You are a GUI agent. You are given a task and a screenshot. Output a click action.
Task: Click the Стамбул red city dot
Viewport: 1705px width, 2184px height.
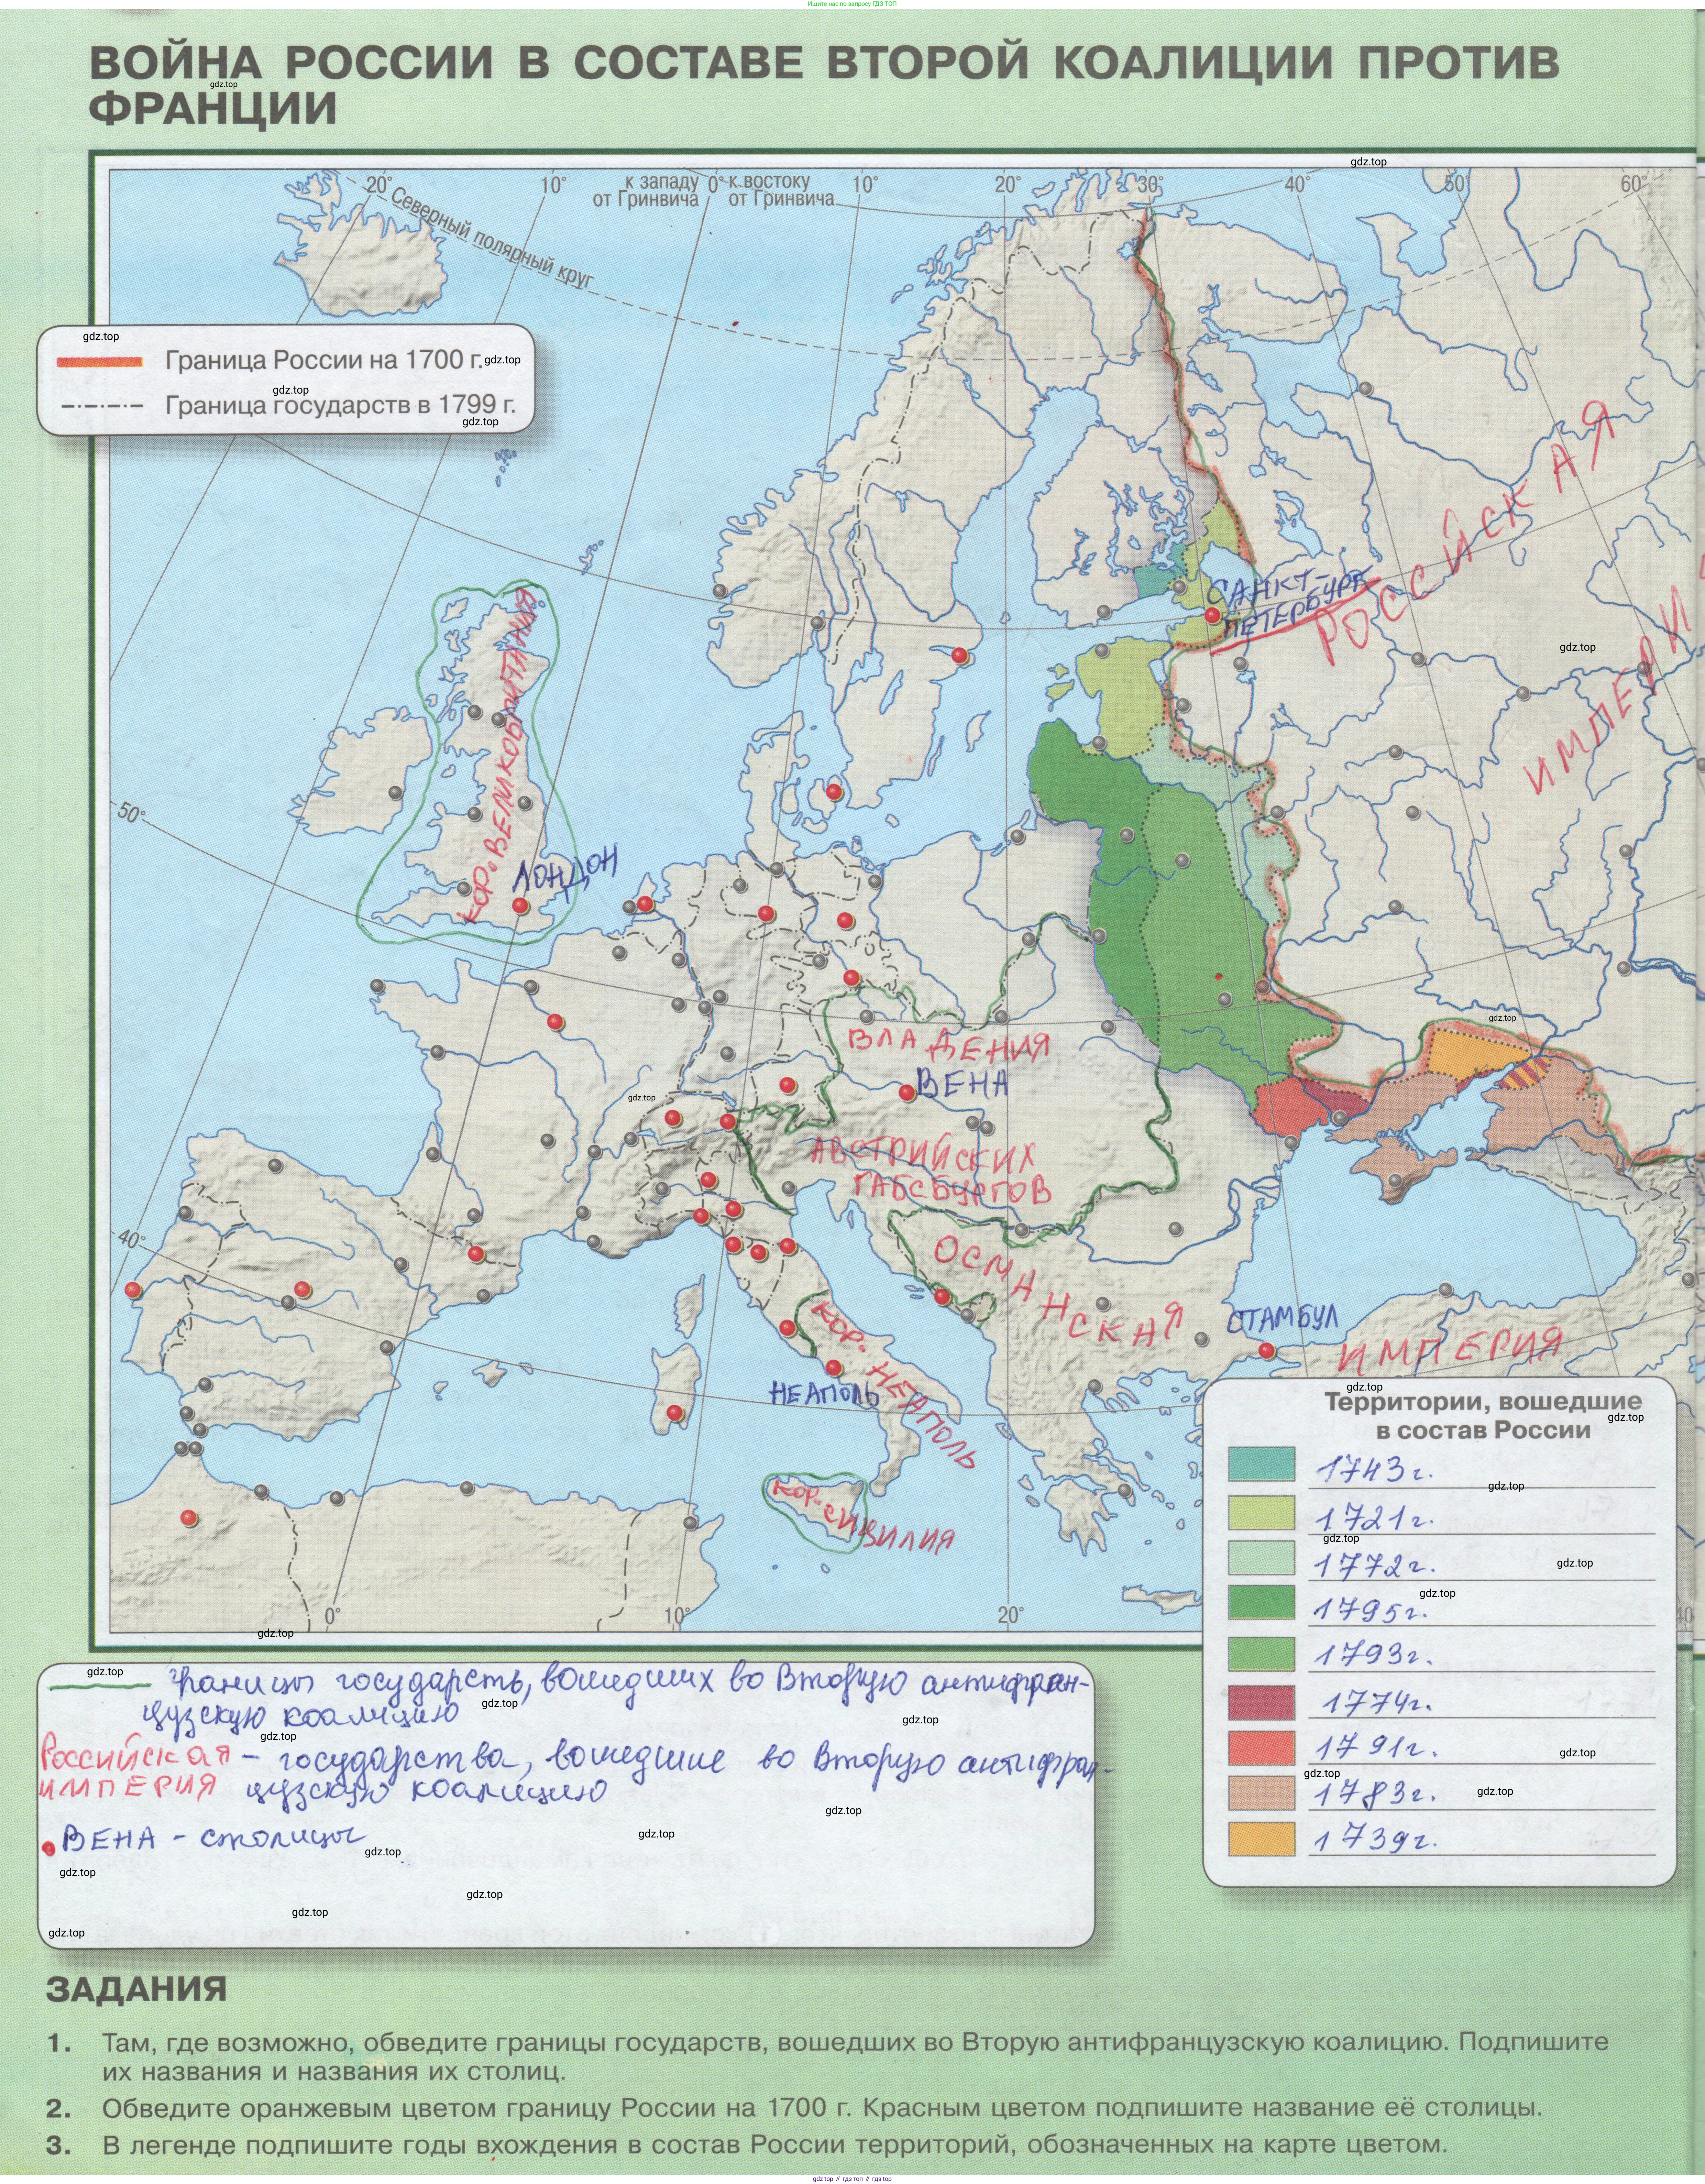(x=1267, y=1351)
